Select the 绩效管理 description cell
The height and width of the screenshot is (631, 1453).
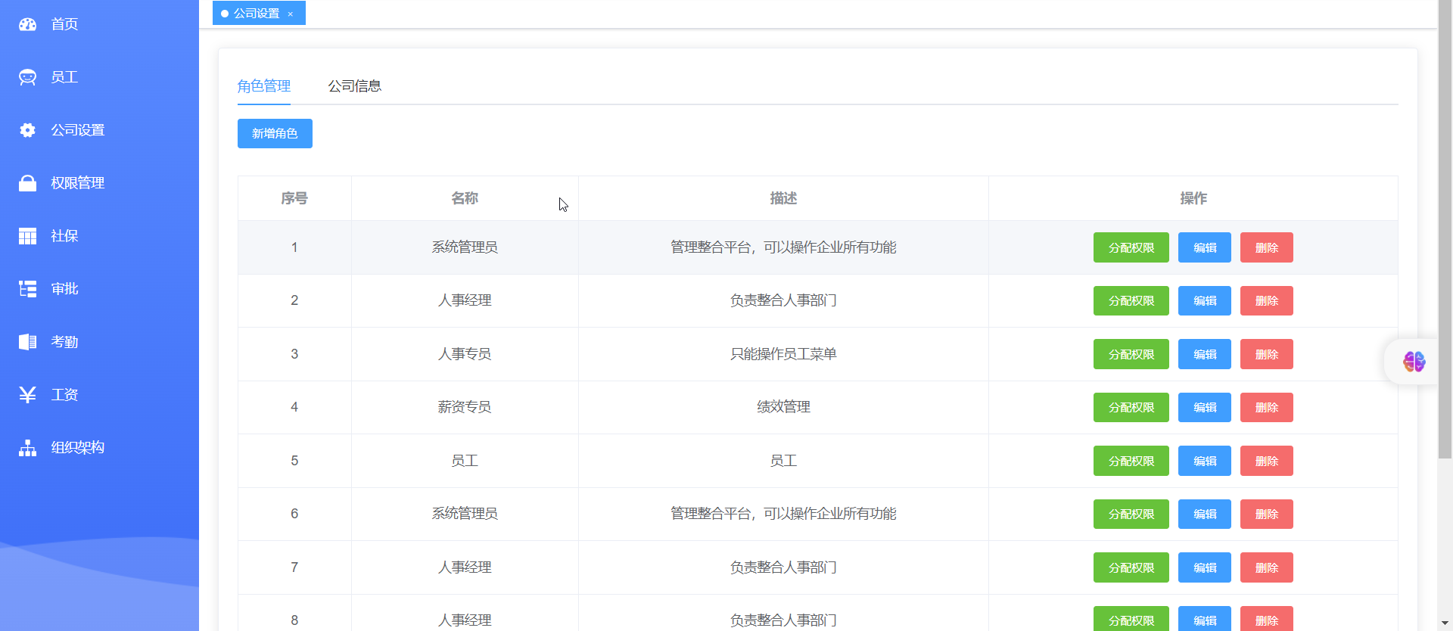coord(783,407)
